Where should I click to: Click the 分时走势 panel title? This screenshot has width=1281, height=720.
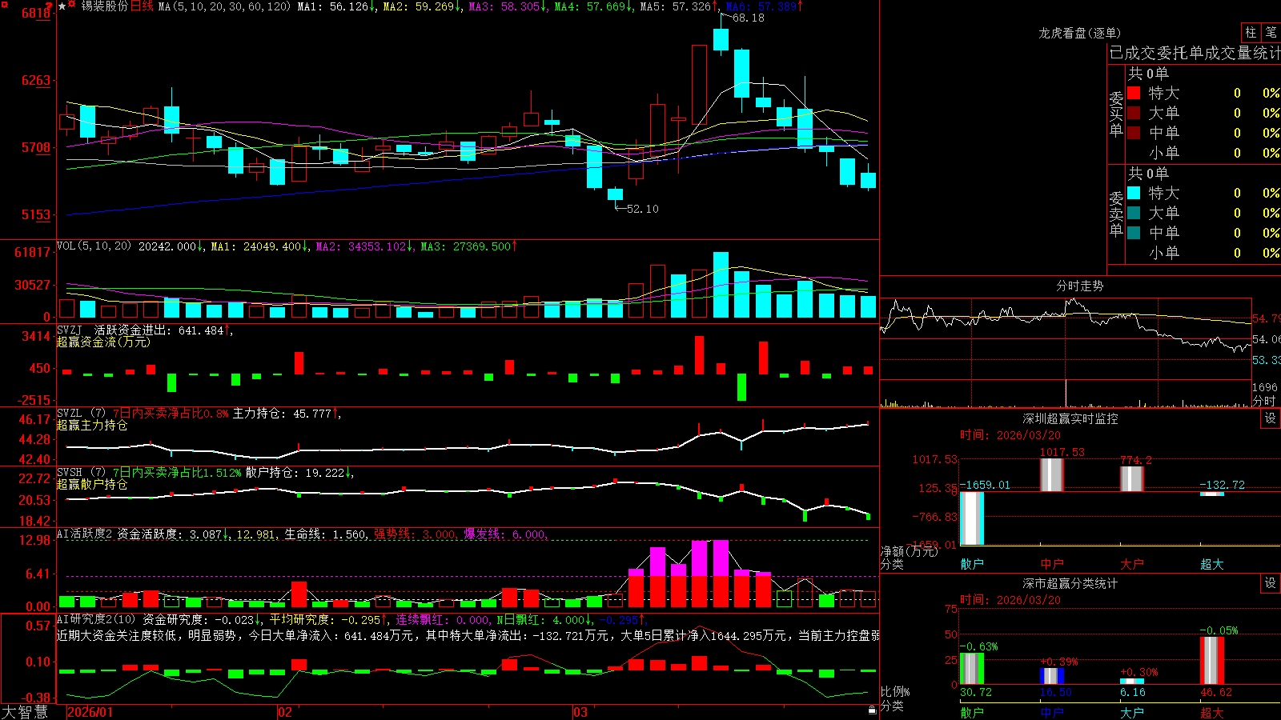[x=1079, y=286]
